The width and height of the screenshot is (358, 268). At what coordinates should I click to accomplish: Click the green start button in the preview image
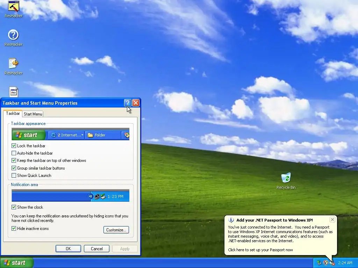point(29,135)
